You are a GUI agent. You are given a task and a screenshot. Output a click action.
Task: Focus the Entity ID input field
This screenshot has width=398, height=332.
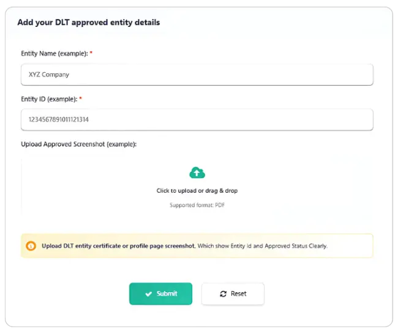click(197, 120)
